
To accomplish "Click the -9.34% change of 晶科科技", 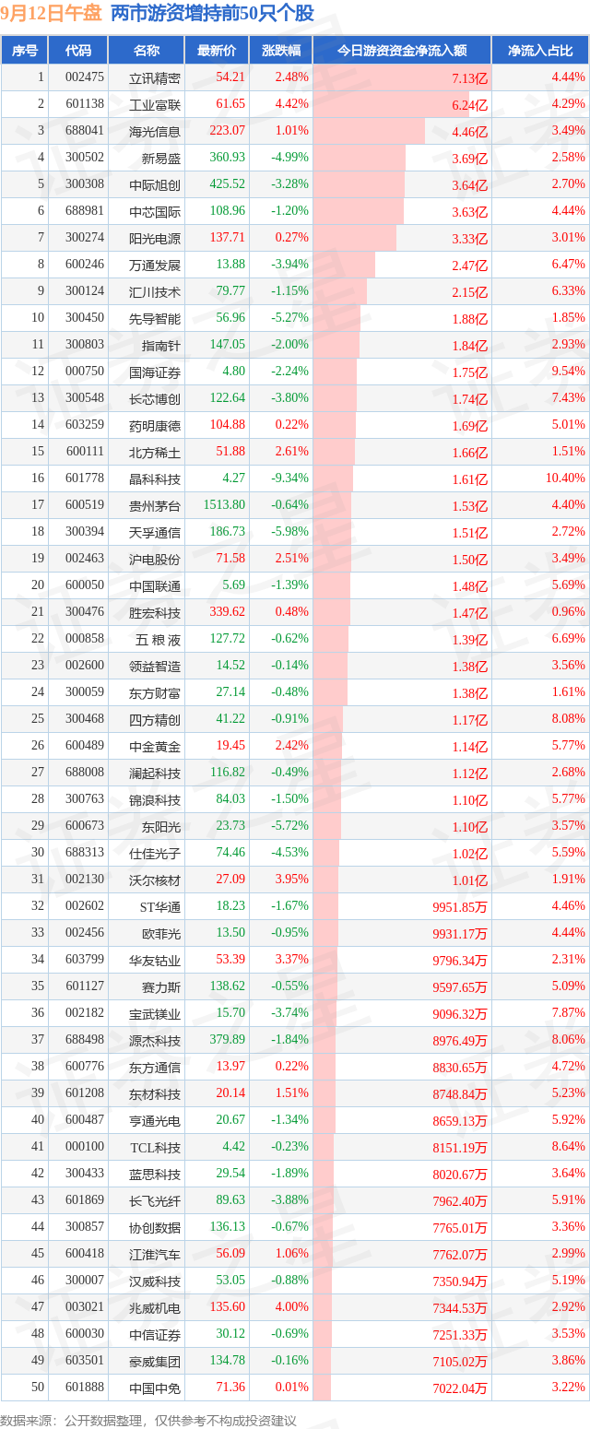I will 289,478.
